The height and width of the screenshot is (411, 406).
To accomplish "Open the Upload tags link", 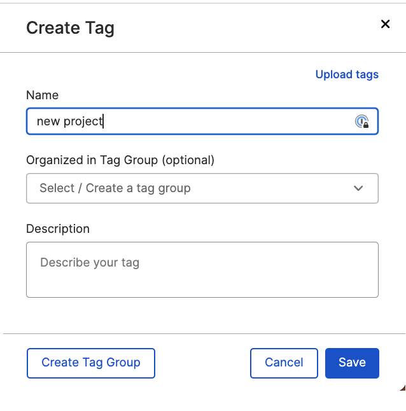I will (x=347, y=74).
